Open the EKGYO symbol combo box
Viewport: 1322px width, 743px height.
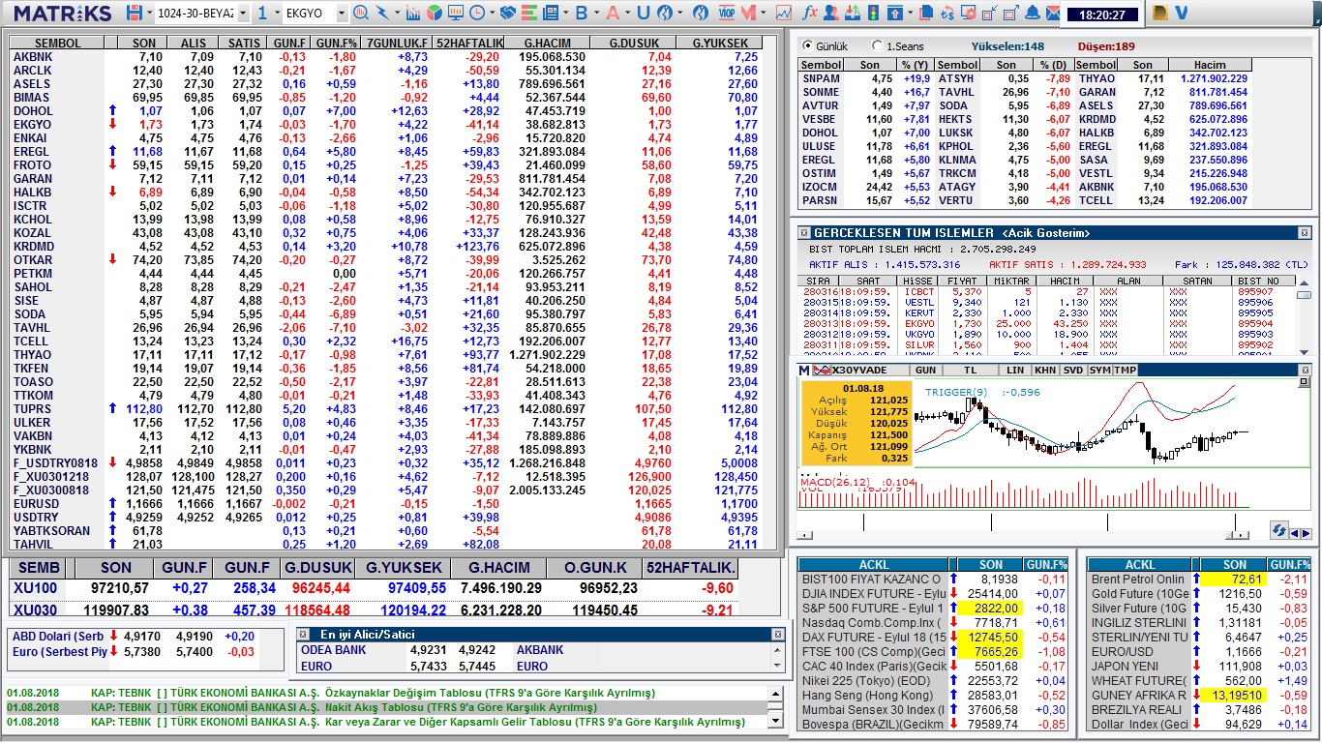(315, 14)
